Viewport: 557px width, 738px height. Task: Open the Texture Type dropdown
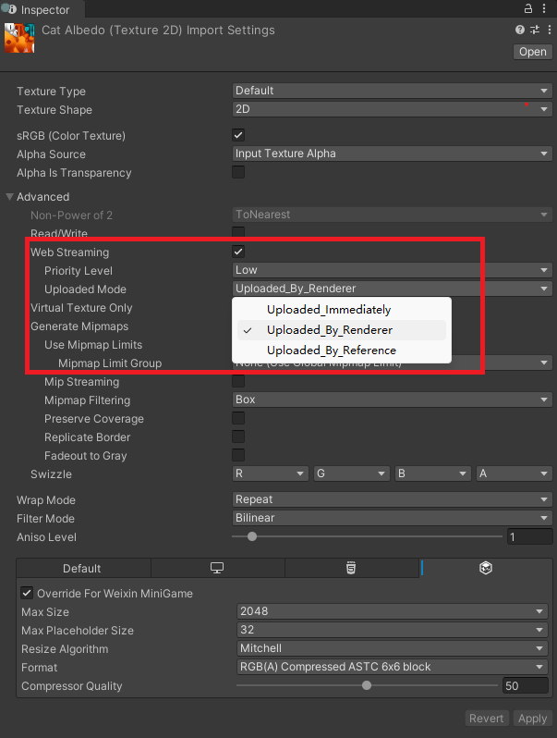pyautogui.click(x=392, y=91)
